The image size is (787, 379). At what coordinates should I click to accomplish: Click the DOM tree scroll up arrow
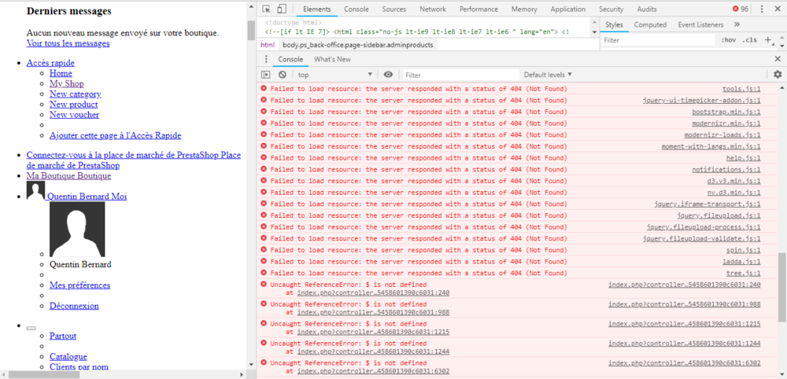pyautogui.click(x=595, y=22)
